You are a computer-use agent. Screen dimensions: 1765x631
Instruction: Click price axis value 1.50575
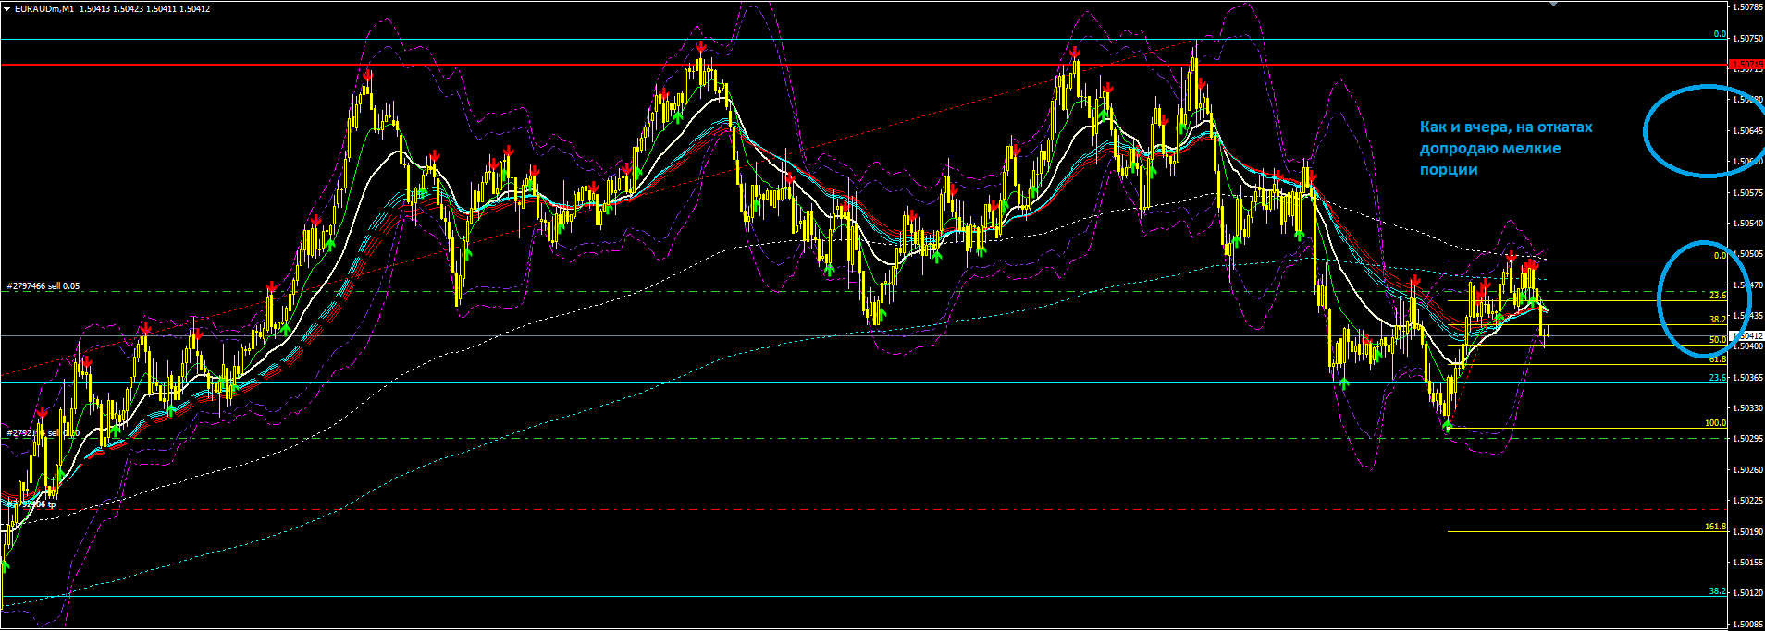(1746, 193)
